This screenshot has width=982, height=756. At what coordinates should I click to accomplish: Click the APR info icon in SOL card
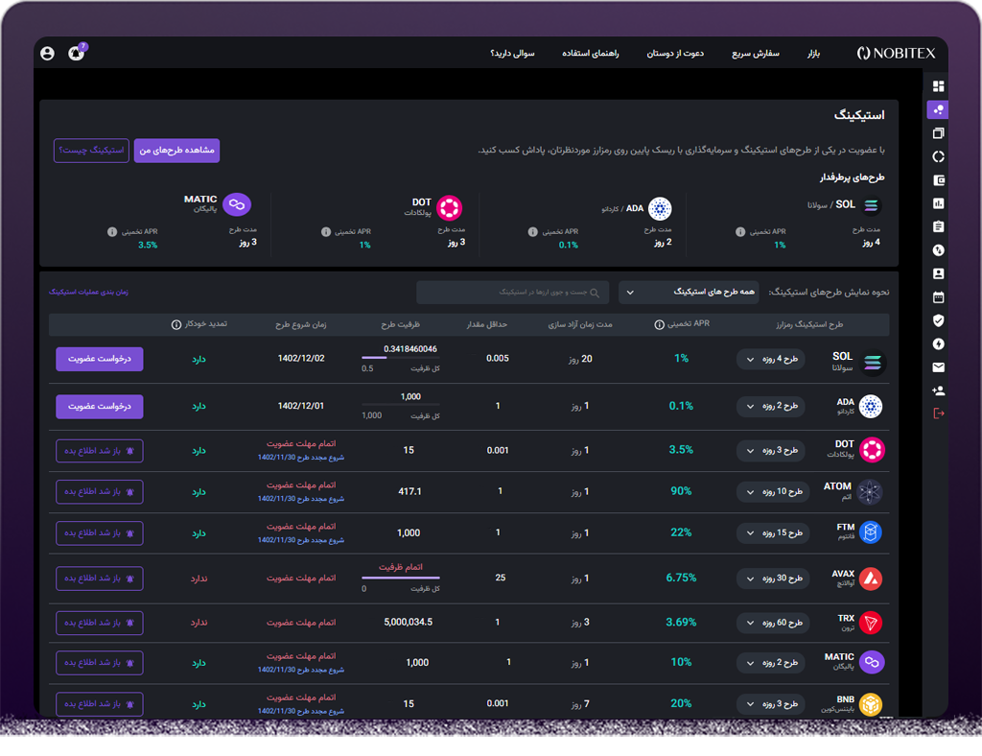740,232
